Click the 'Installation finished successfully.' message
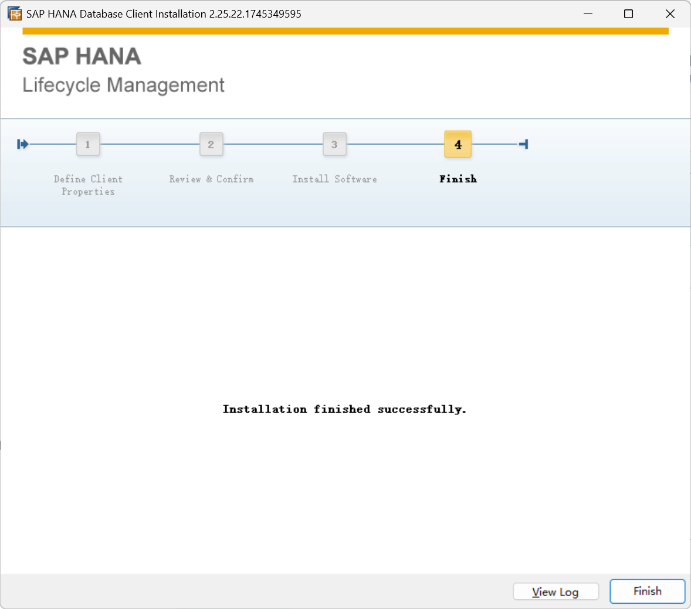The width and height of the screenshot is (691, 609). 344,409
